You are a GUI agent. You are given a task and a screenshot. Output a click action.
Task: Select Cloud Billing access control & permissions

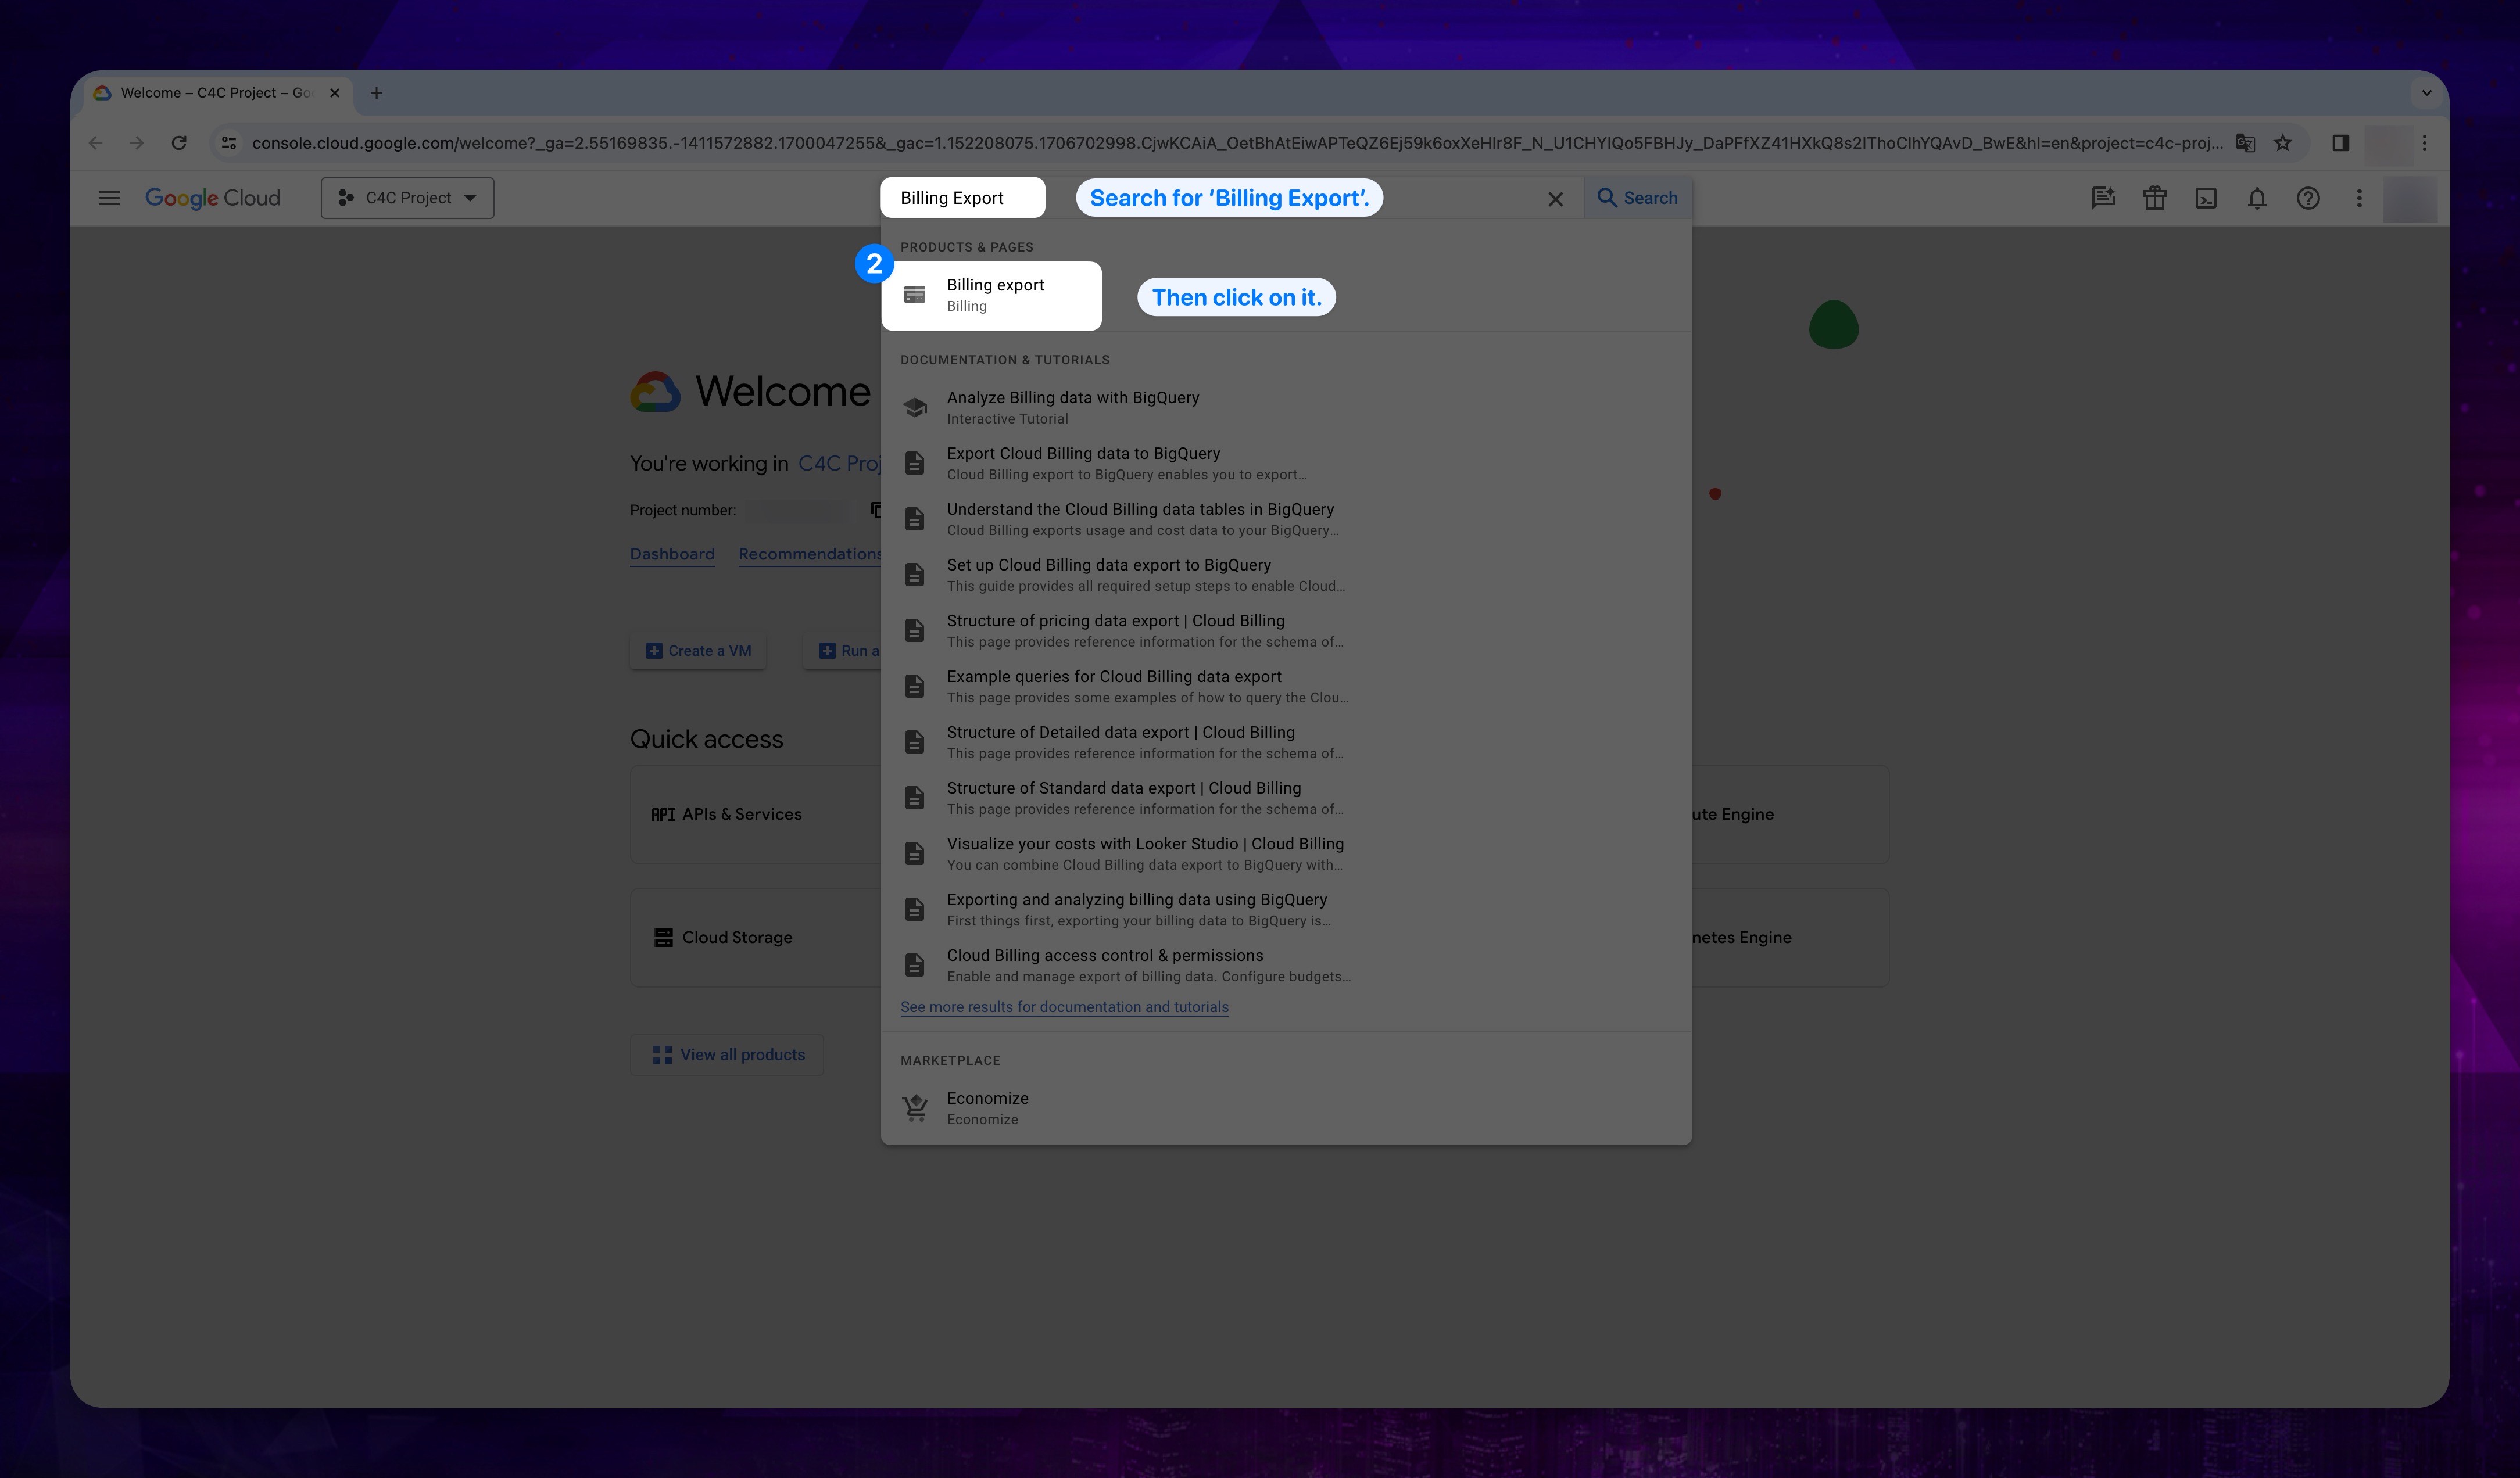point(1286,966)
